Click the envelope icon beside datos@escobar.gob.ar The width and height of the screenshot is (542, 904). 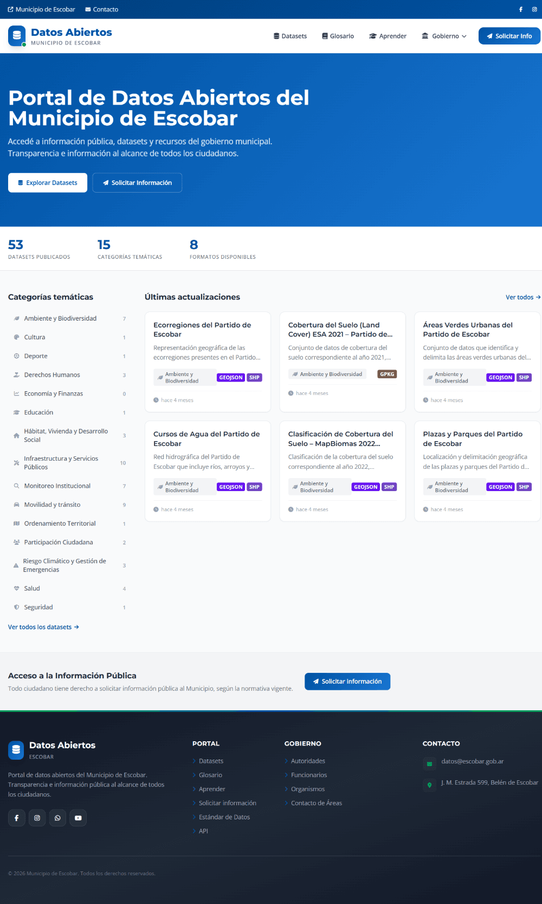click(x=429, y=764)
